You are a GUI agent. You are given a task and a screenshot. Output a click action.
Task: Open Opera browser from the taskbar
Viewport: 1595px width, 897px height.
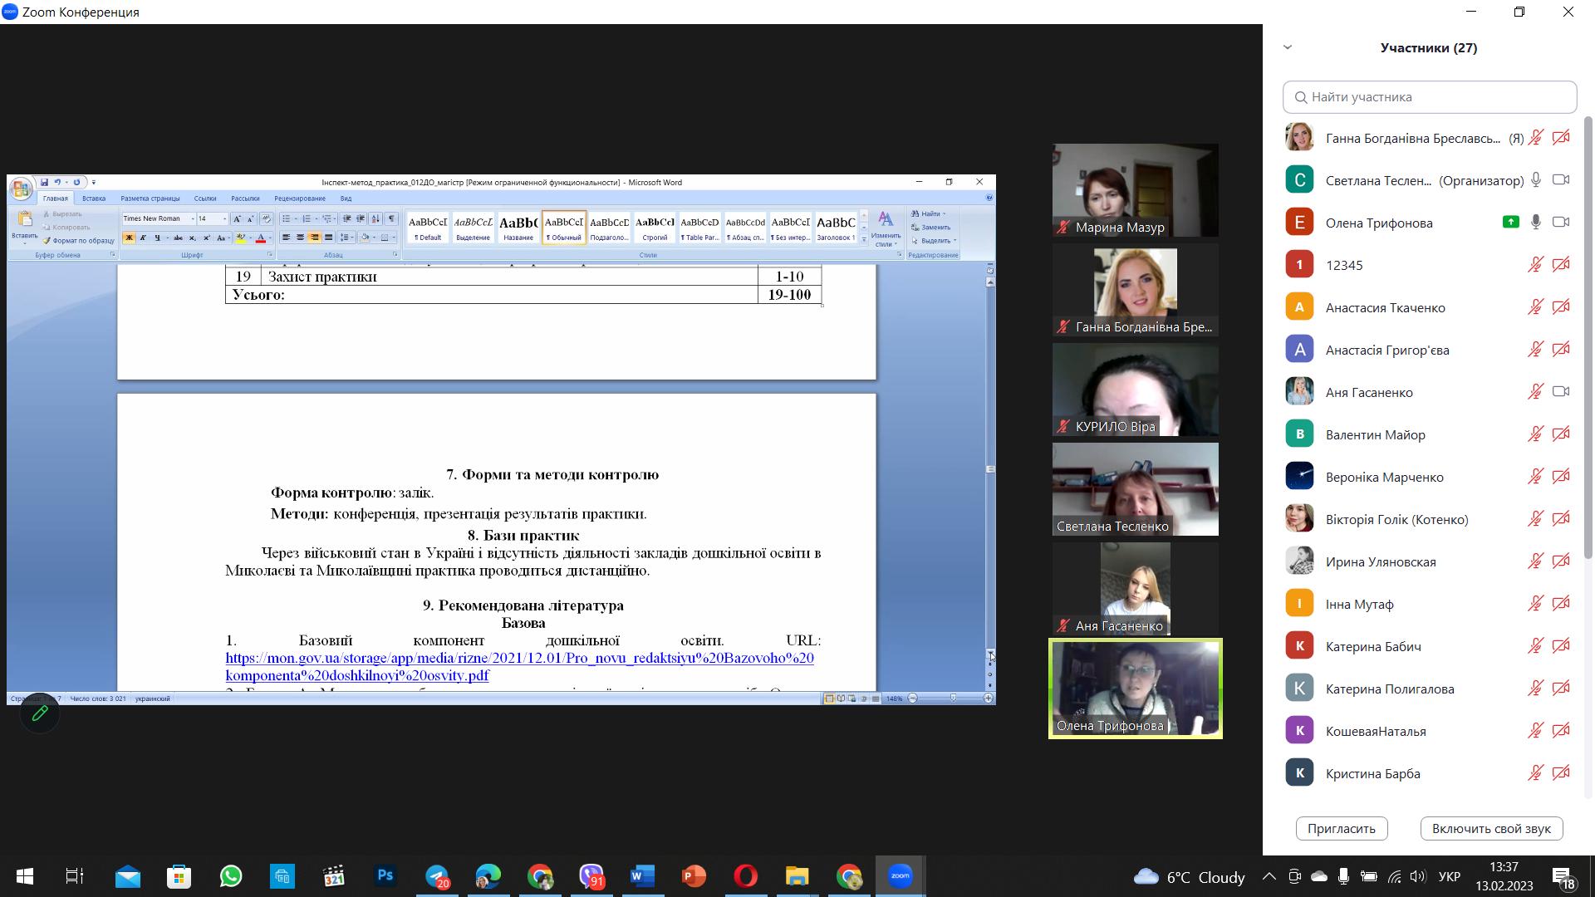[745, 876]
